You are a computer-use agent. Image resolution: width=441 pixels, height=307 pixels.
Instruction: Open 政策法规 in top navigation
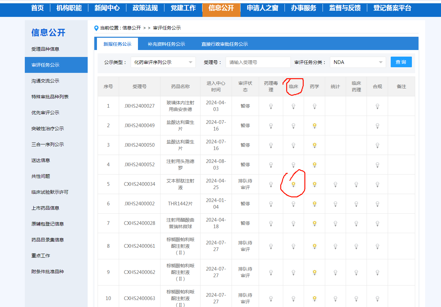[145, 8]
